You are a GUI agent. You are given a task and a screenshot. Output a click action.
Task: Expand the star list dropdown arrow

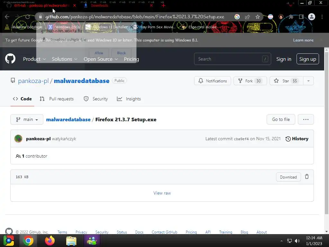pyautogui.click(x=308, y=81)
